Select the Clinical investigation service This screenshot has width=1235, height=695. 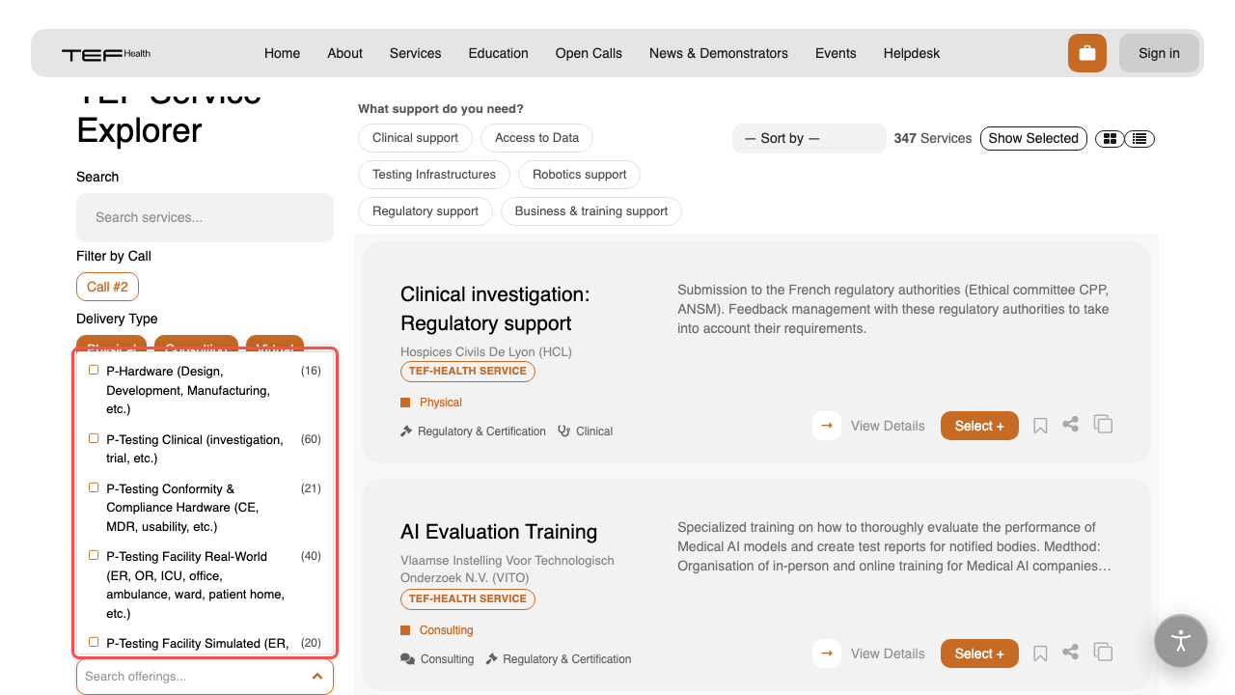point(979,426)
